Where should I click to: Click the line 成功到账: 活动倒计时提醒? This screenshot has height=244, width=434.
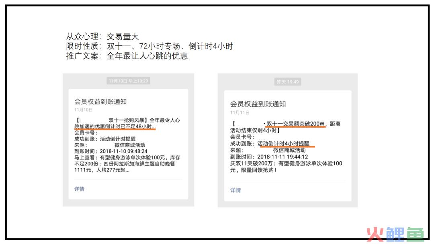click(x=105, y=139)
